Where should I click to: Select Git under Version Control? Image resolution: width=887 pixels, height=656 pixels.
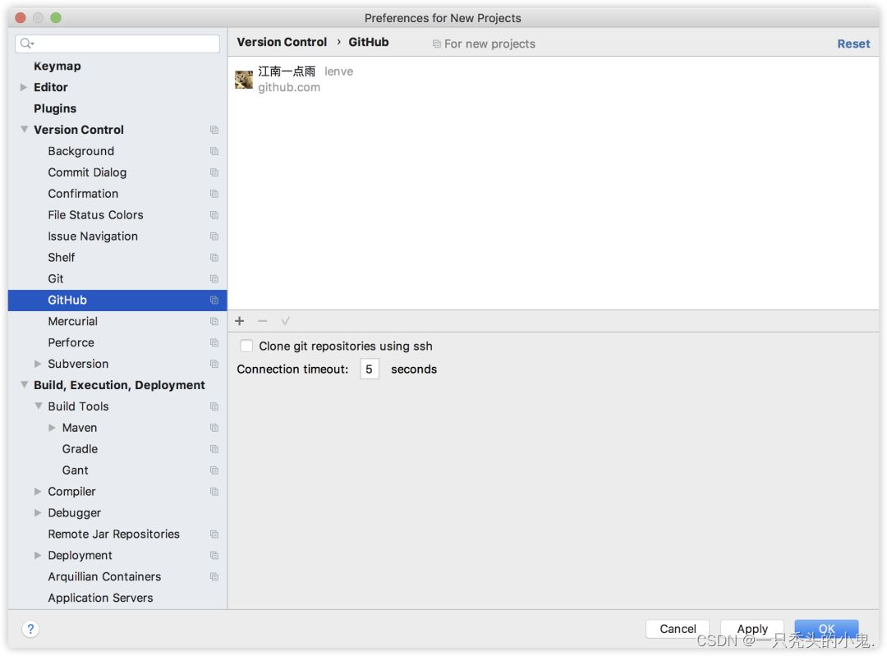point(56,279)
